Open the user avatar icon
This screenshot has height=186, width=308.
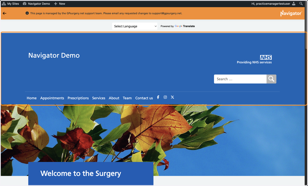coord(294,4)
